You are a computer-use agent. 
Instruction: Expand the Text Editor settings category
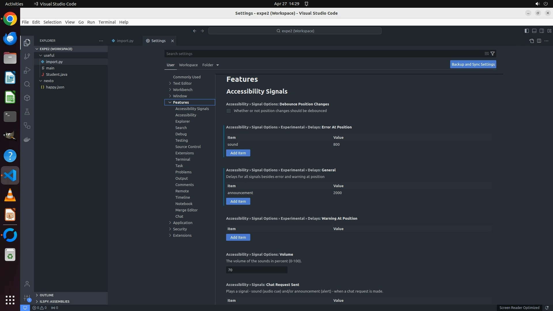(182, 83)
